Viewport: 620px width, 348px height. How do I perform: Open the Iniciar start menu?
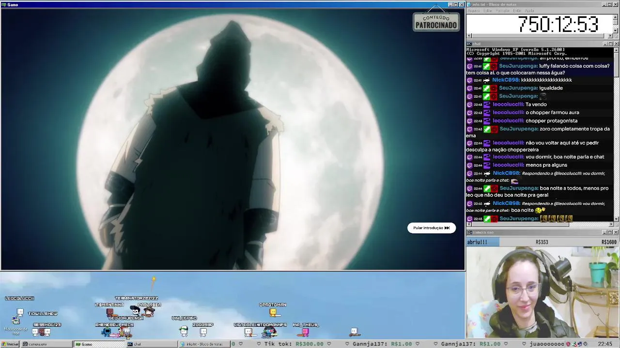[10, 344]
